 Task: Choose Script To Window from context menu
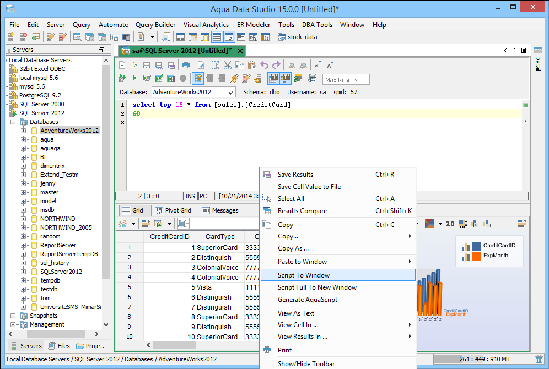point(304,275)
